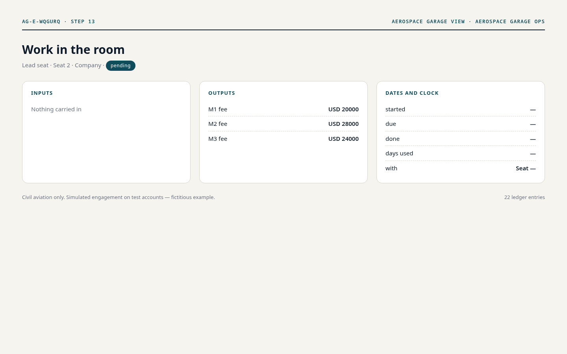Click the 'M1 fee' label
567x354 pixels.
(218, 109)
